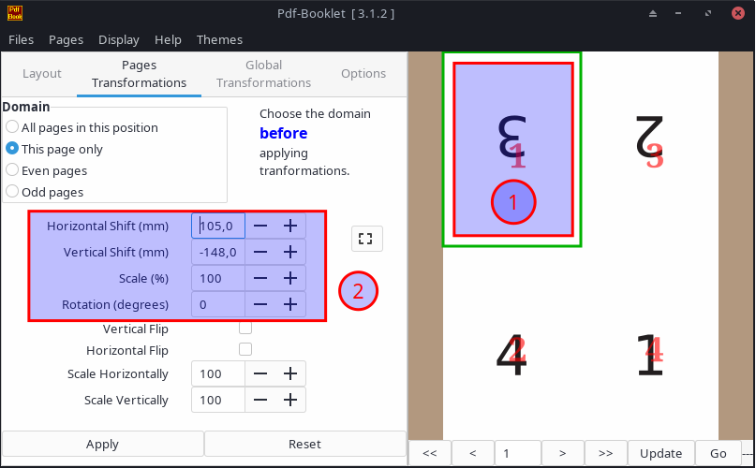Decrease Horizontal Shift with minus button
The width and height of the screenshot is (756, 468).
click(259, 226)
